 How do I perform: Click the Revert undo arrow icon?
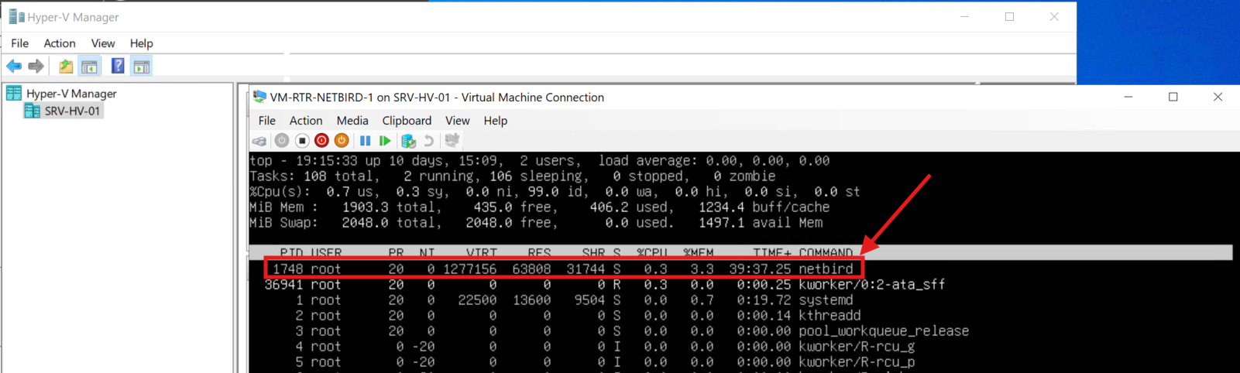coord(428,141)
